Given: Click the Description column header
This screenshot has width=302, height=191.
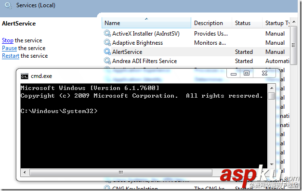Looking at the screenshot, I should (x=211, y=23).
